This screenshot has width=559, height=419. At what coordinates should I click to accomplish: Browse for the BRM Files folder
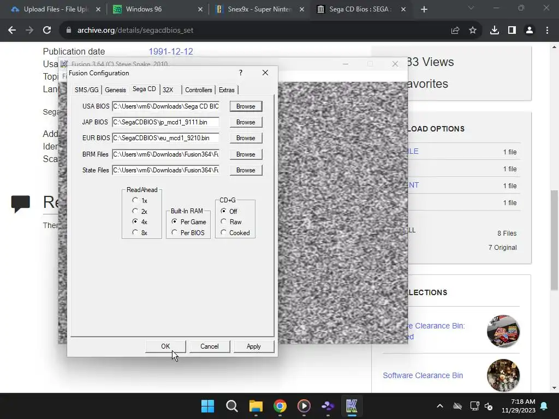[x=246, y=154]
